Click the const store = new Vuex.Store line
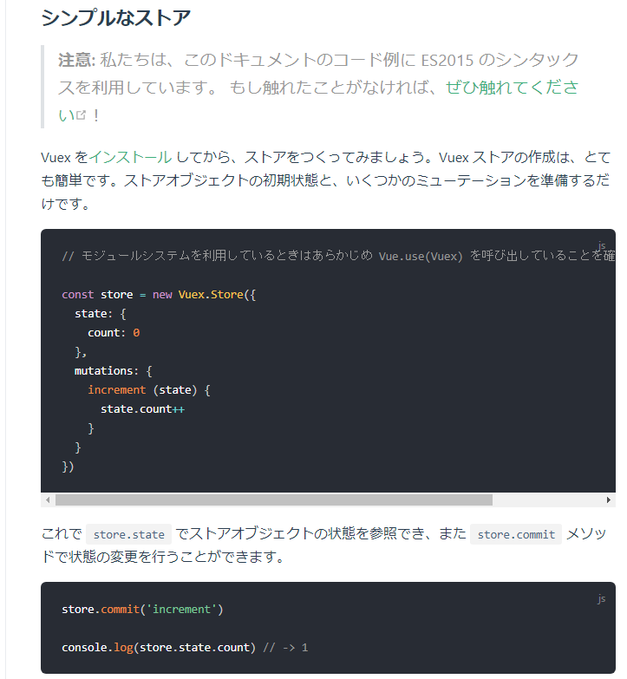Viewport: 627px width, 679px height. coord(159,295)
